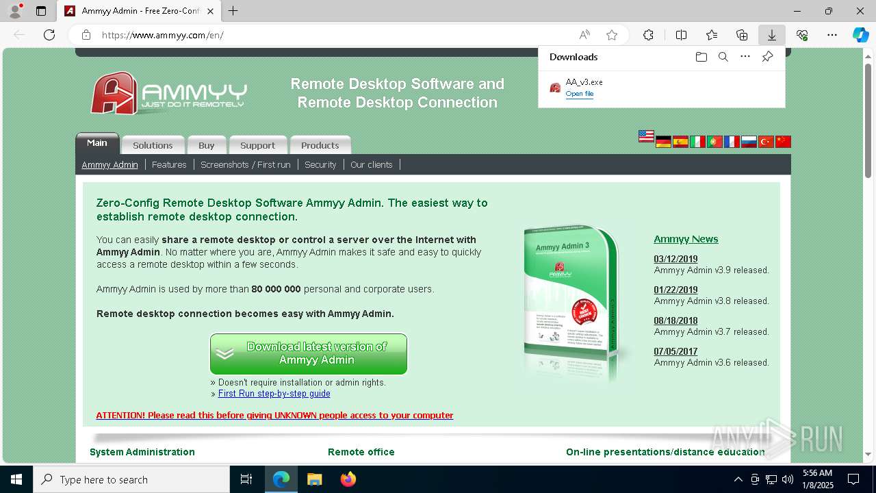Open the Favorites list icon

(712, 35)
